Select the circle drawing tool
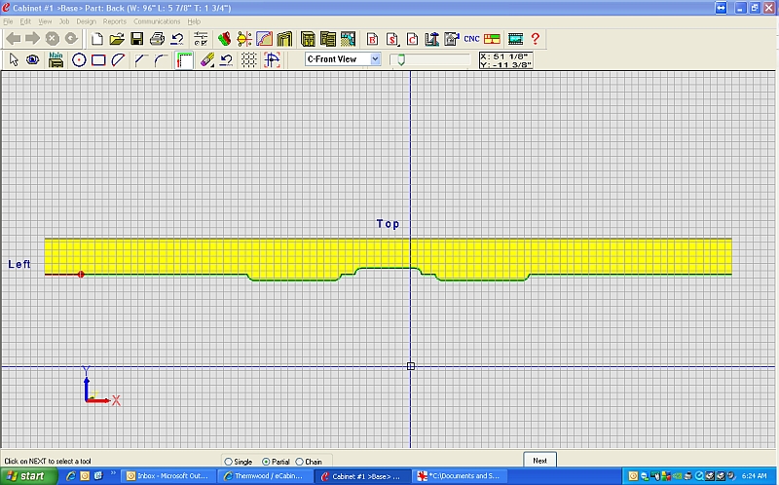 79,59
